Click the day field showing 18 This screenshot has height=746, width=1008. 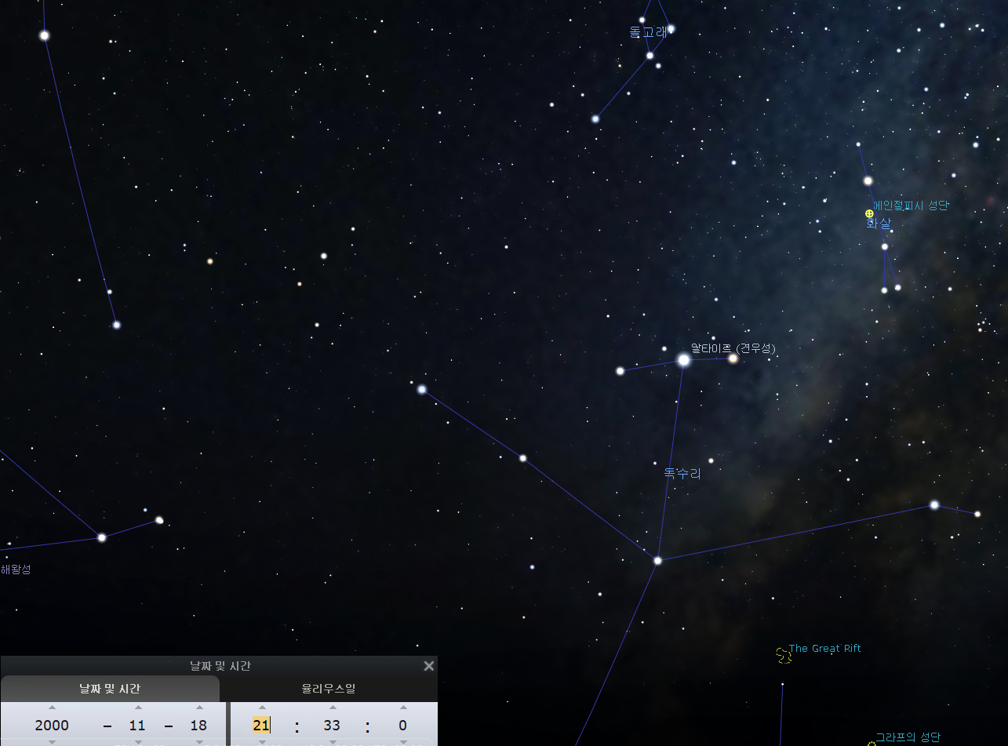[198, 726]
